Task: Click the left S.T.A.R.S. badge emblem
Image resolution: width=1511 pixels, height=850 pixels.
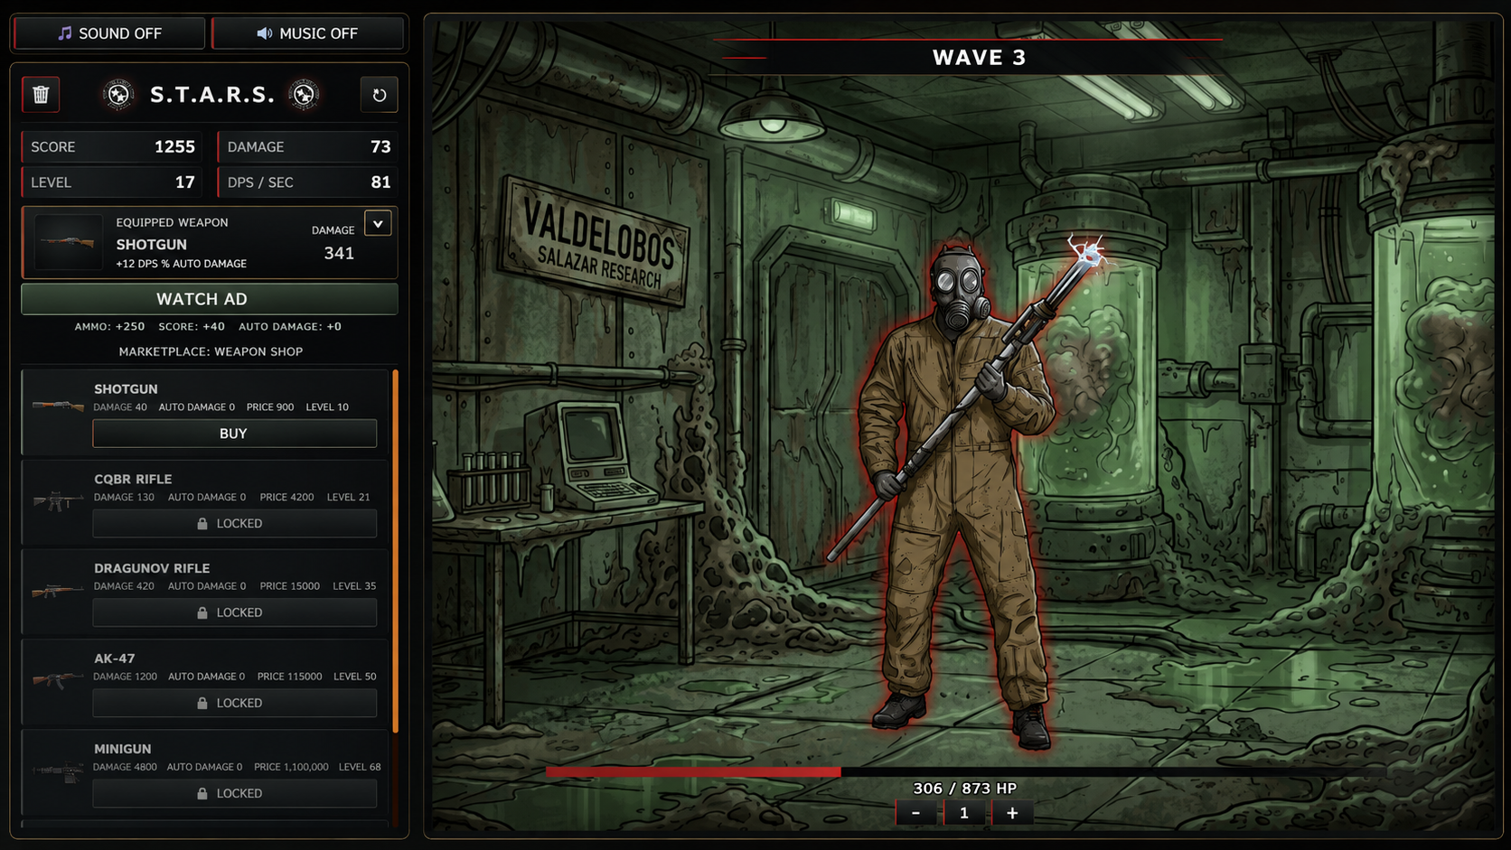Action: pyautogui.click(x=118, y=94)
